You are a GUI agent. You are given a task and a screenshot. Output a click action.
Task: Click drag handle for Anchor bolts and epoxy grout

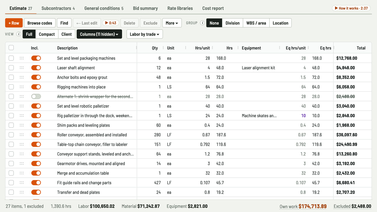click(22, 77)
